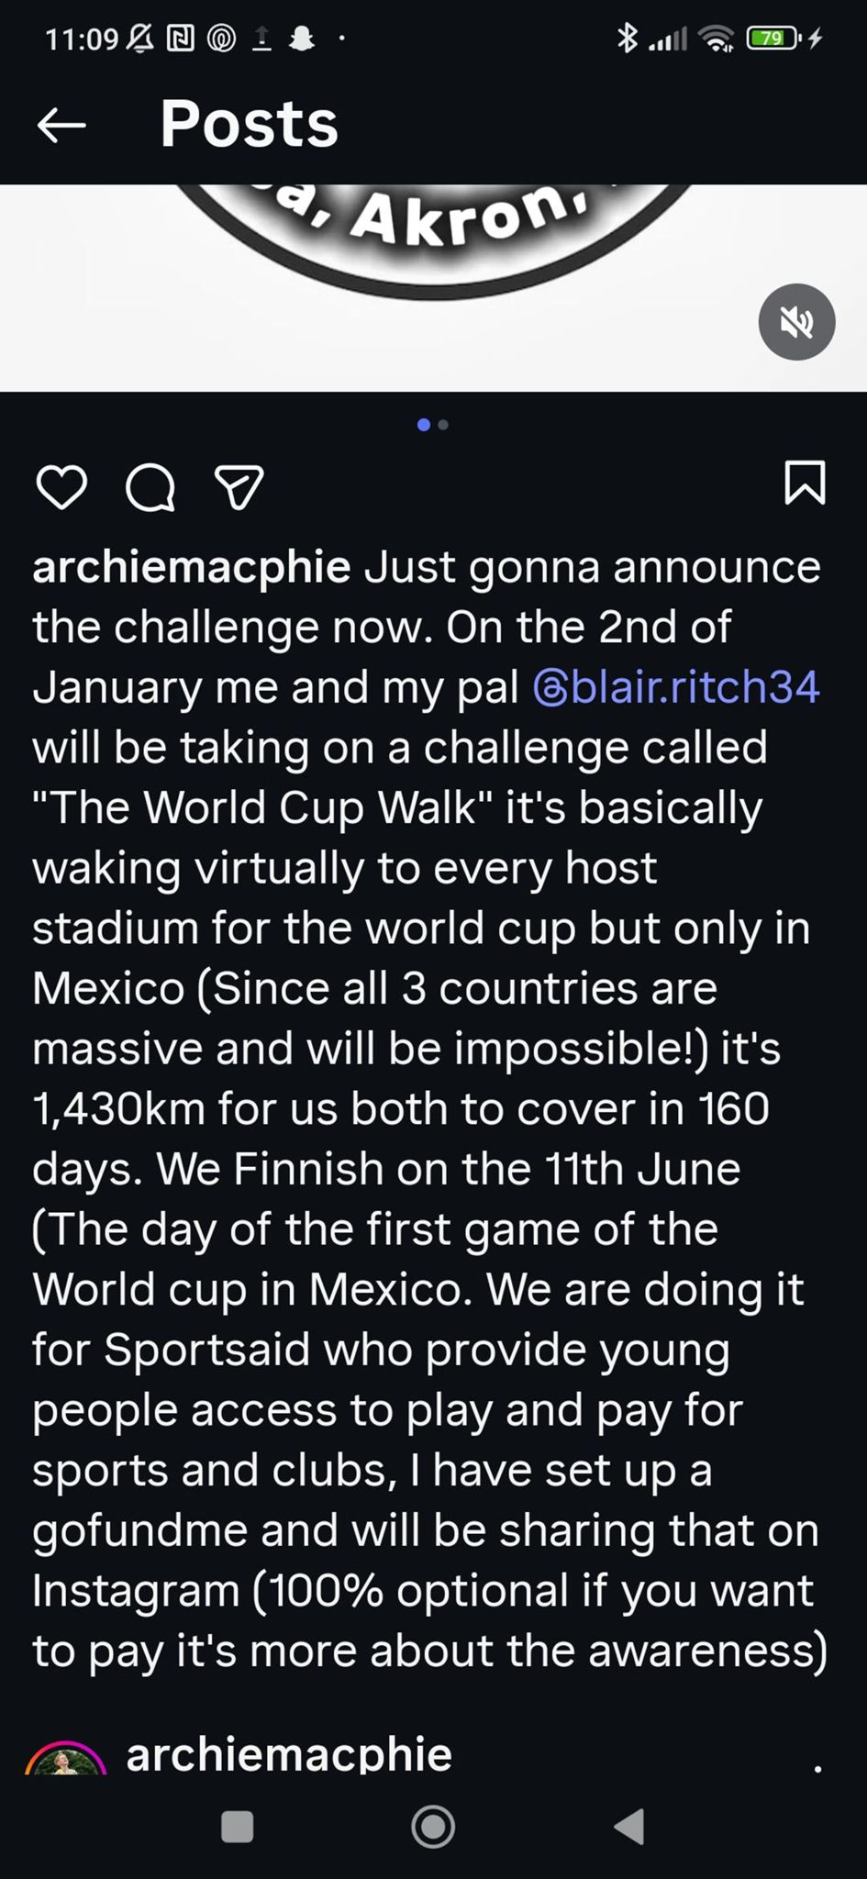Share the post via paper plane icon
867x1879 pixels.
239,486
